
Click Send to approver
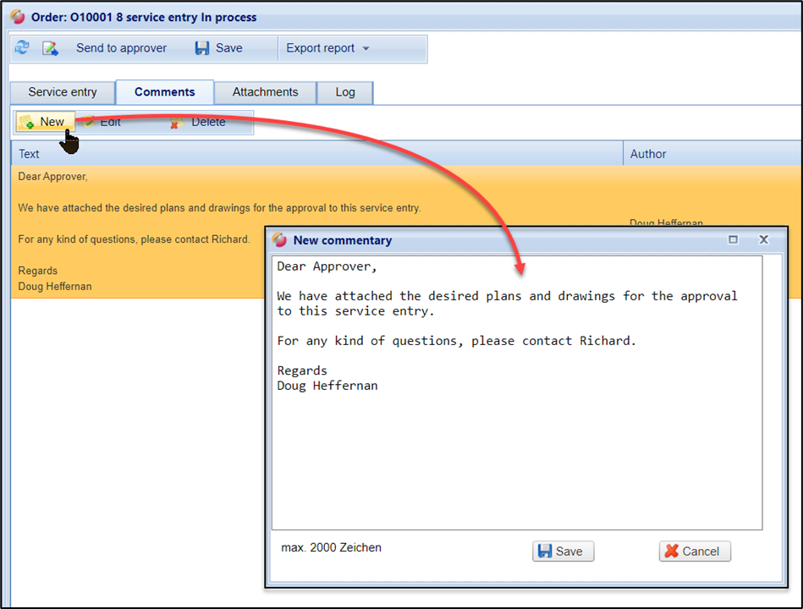pyautogui.click(x=121, y=48)
